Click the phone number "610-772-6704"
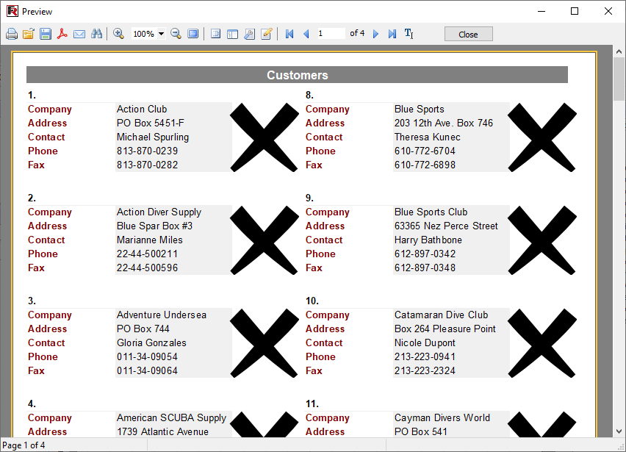Screen dimensions: 626x452 (x=425, y=151)
